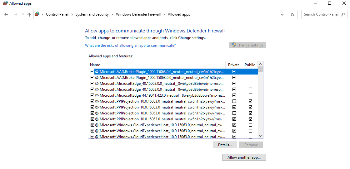Viewport: 350px width, 169px height.
Task: Click scrollbar down arrow in apps list
Action: (x=261, y=136)
